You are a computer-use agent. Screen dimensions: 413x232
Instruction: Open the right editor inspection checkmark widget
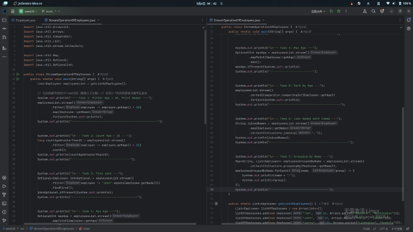click(x=401, y=27)
